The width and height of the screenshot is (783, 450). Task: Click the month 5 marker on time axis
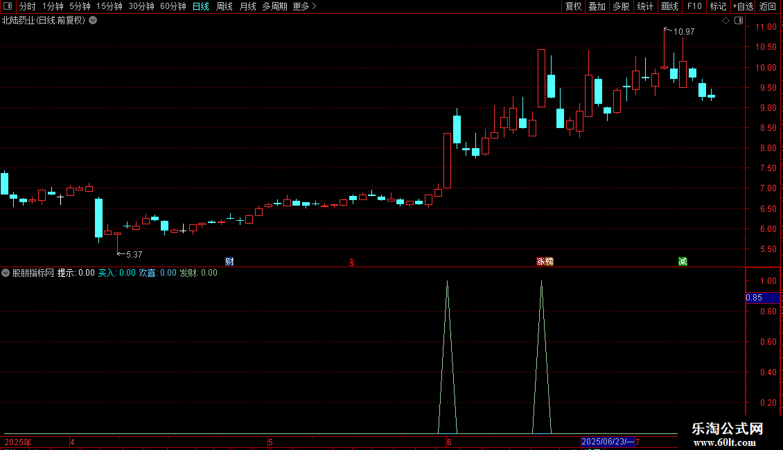point(271,442)
